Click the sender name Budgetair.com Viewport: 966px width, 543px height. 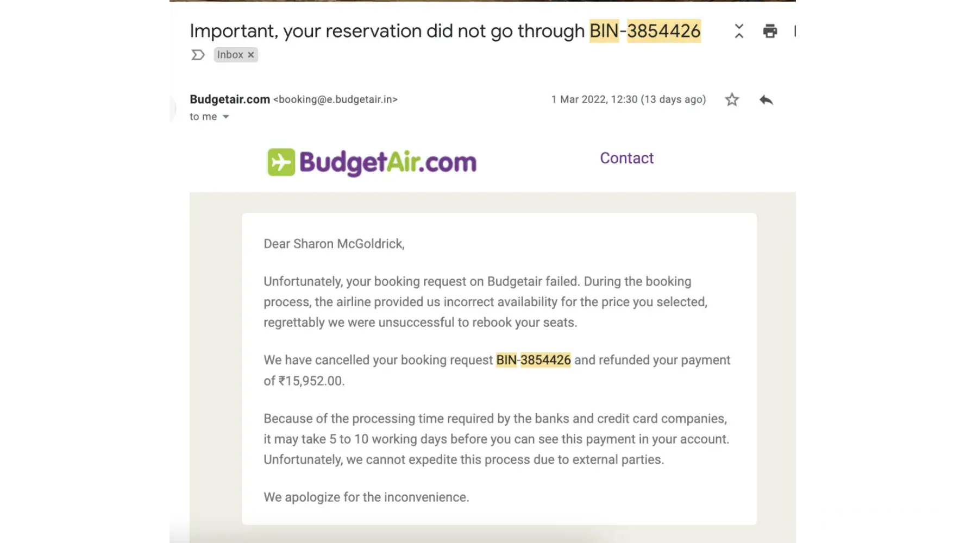[230, 99]
